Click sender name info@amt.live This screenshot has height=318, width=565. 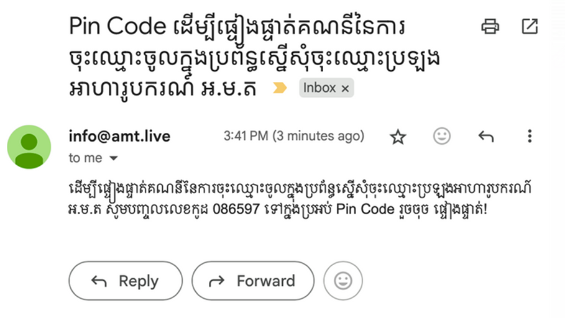(119, 136)
